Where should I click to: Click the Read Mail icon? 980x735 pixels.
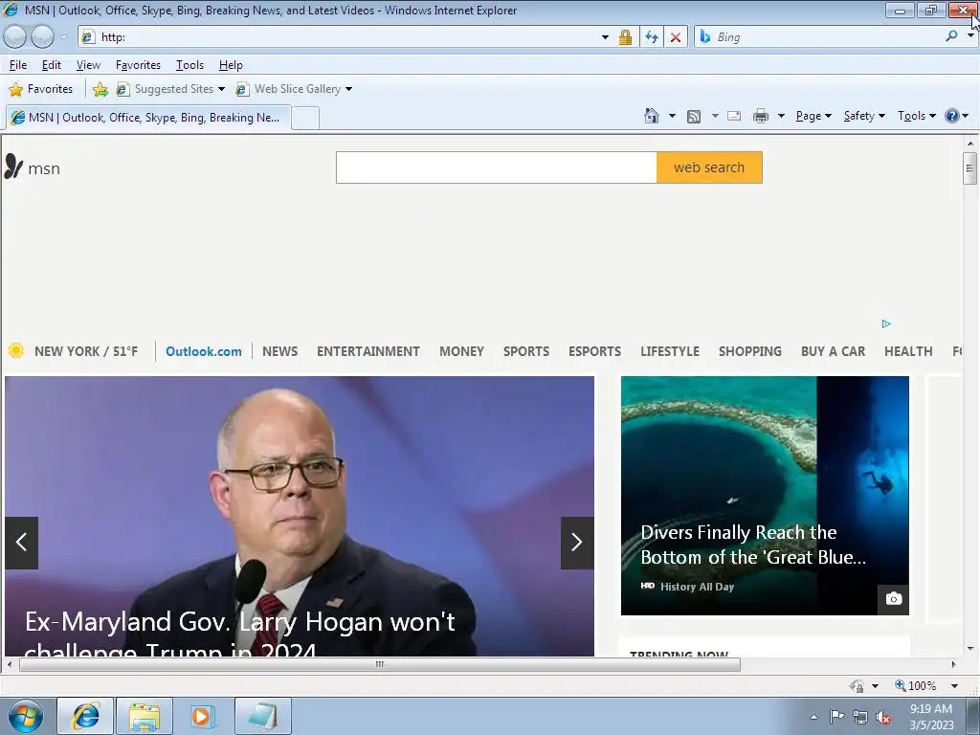coord(734,116)
